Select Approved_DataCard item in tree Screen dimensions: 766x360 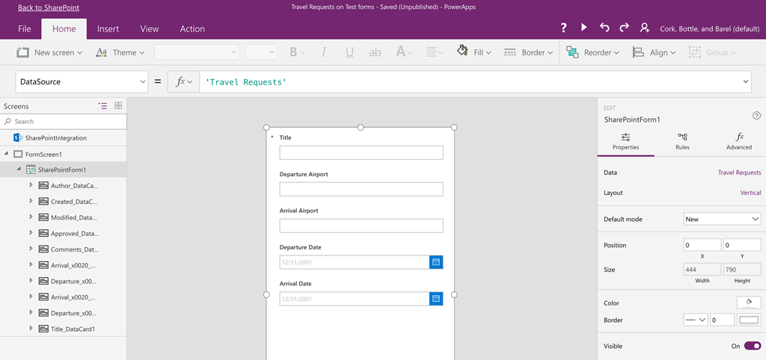tap(75, 234)
